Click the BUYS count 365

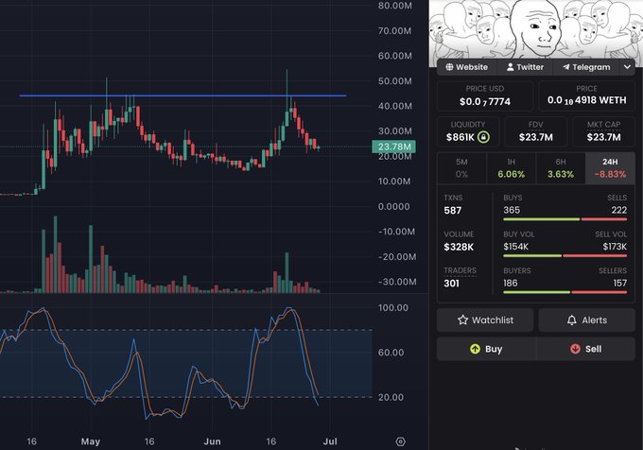pos(512,210)
